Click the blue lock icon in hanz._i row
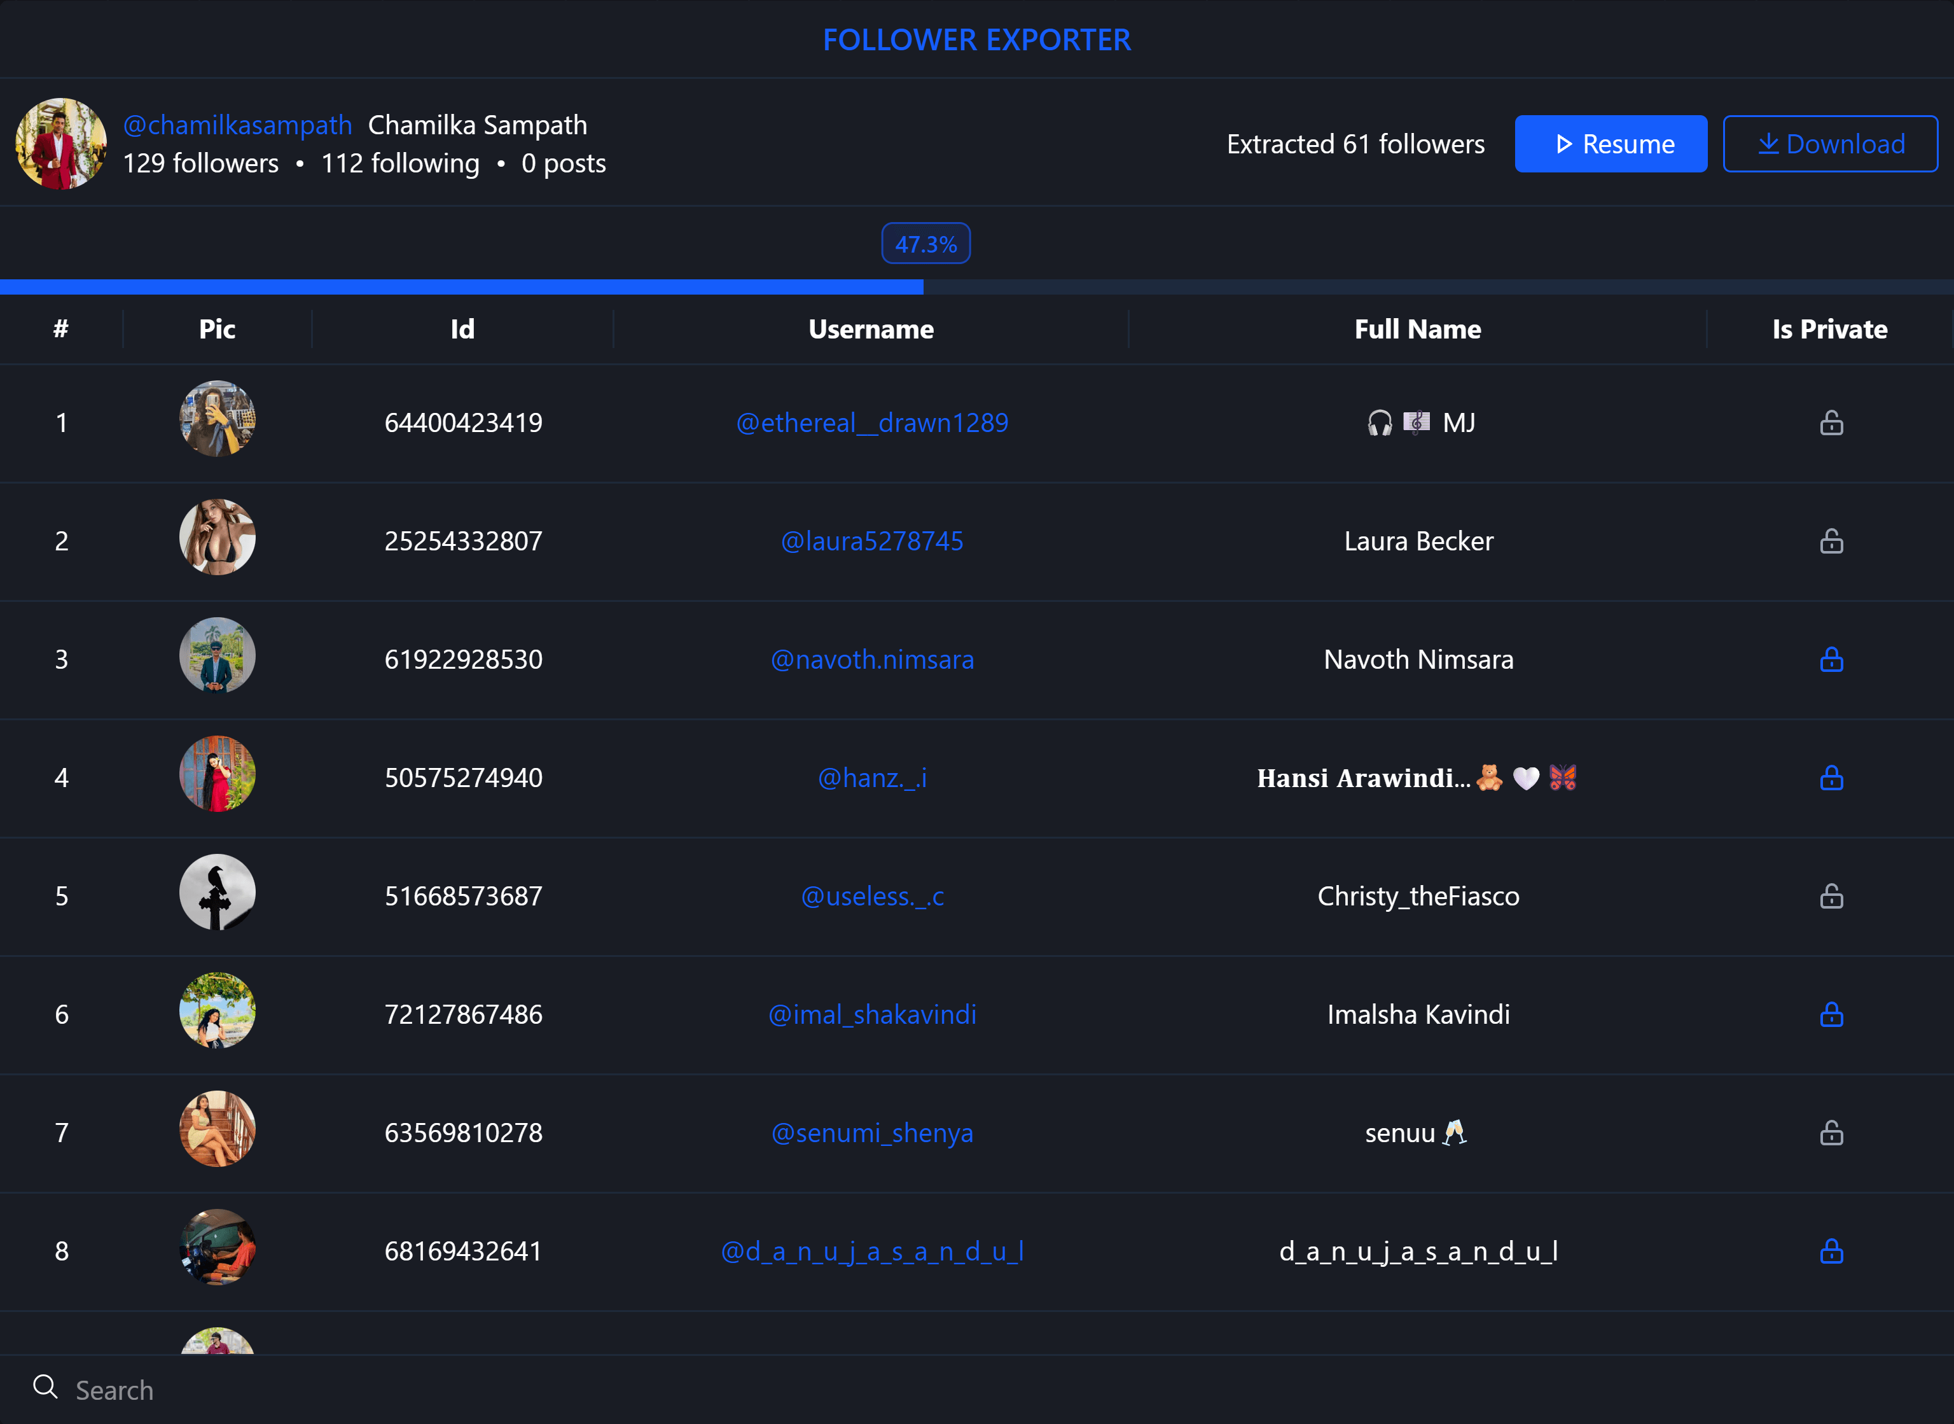The height and width of the screenshot is (1424, 1954). [1831, 778]
